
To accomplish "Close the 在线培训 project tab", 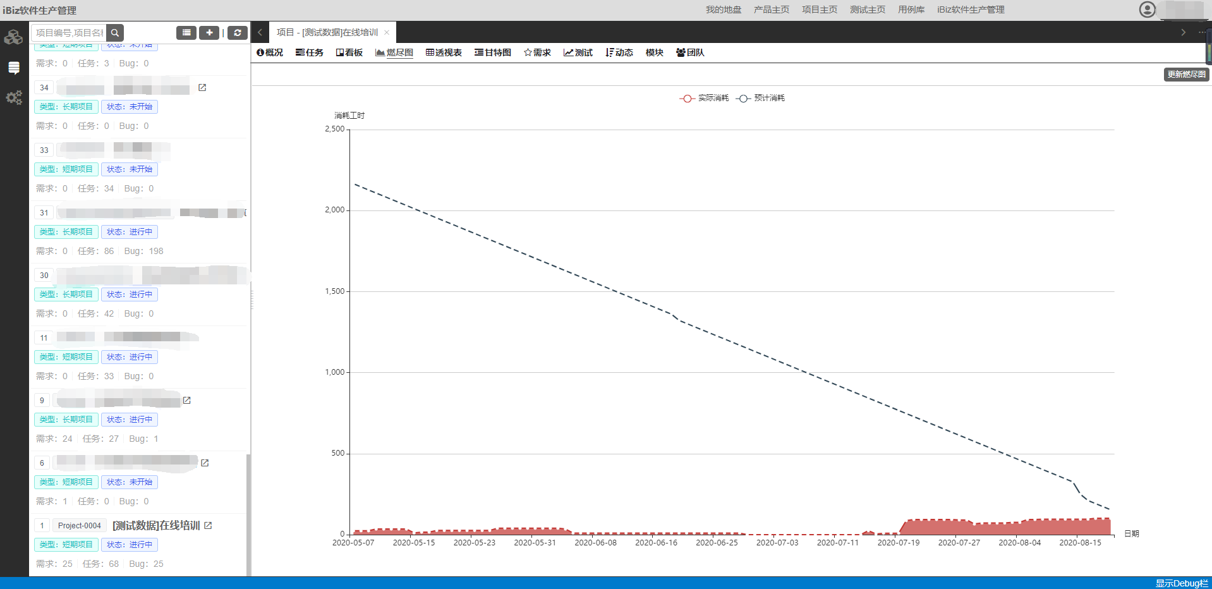I will 387,32.
